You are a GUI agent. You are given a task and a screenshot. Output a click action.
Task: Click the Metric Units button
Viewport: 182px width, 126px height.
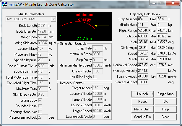(142, 109)
